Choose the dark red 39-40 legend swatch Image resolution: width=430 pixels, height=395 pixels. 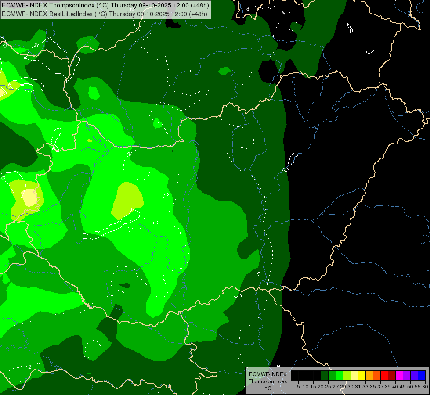pyautogui.click(x=392, y=375)
